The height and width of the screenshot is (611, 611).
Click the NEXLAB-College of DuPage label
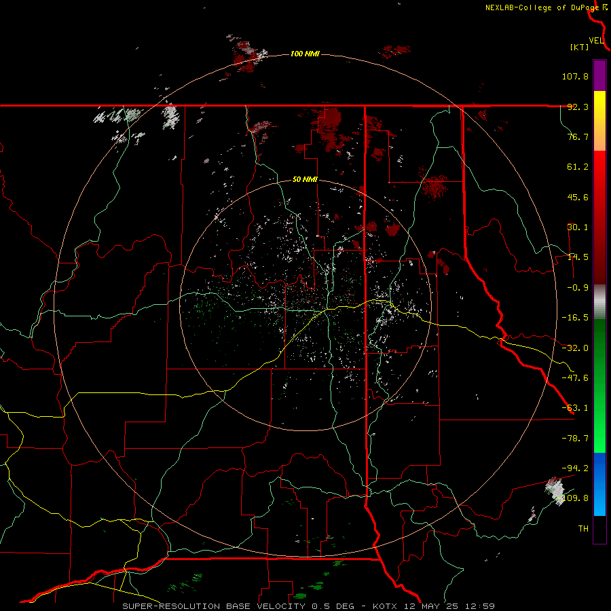pyautogui.click(x=542, y=7)
